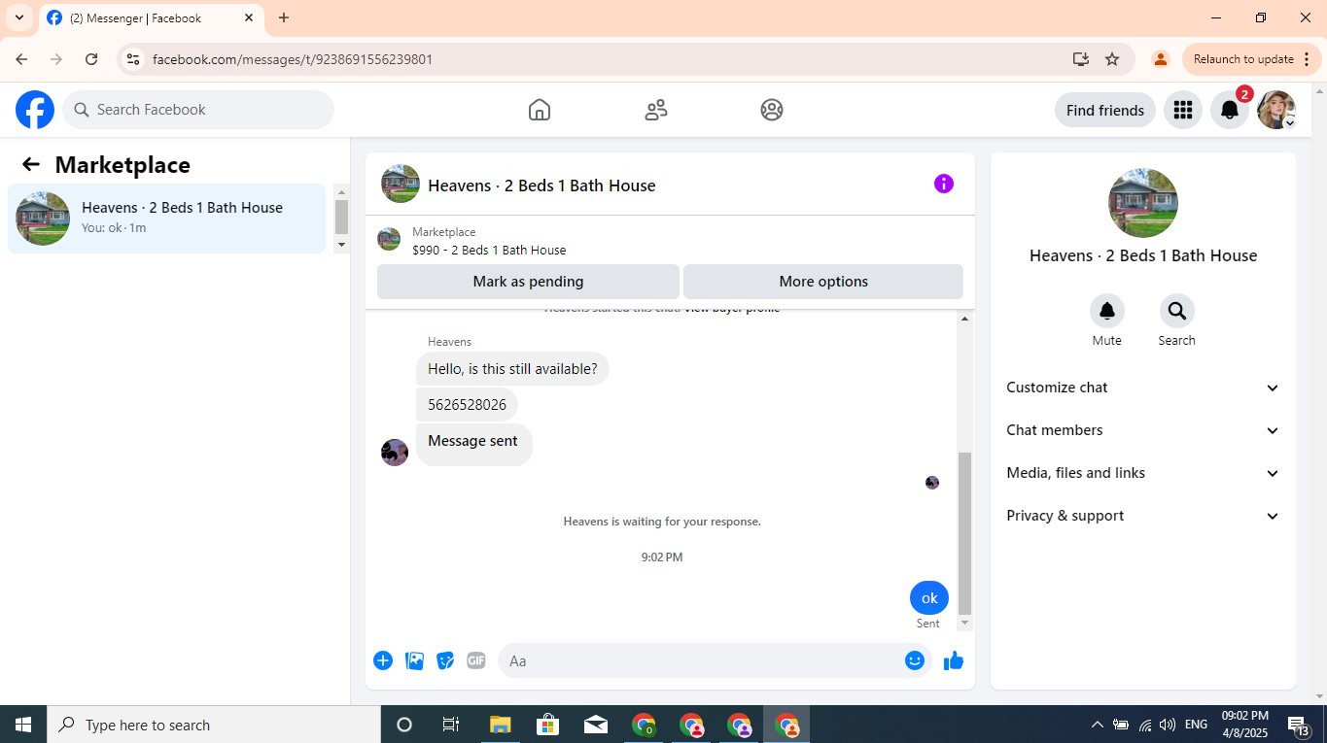This screenshot has height=743, width=1327.
Task: Click the Windows taskbar search box
Action: coord(214,725)
